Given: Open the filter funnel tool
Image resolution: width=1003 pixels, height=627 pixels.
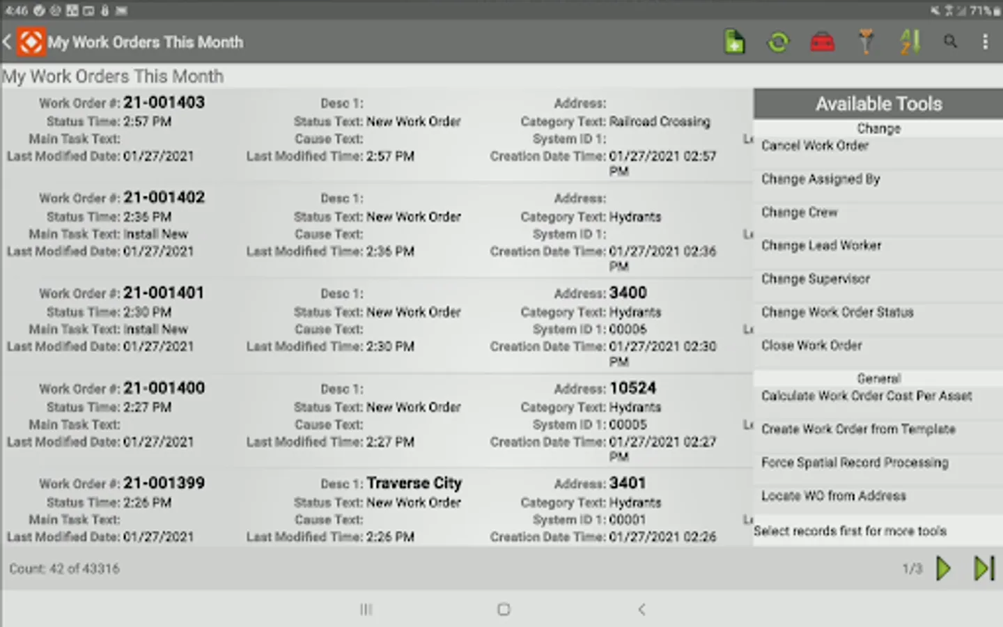Looking at the screenshot, I should tap(866, 42).
